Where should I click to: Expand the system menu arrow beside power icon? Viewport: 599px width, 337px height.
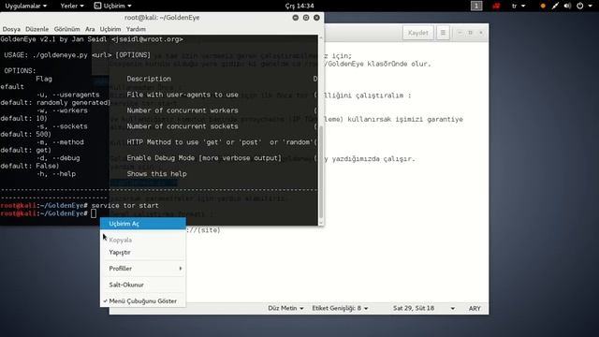tap(591, 6)
